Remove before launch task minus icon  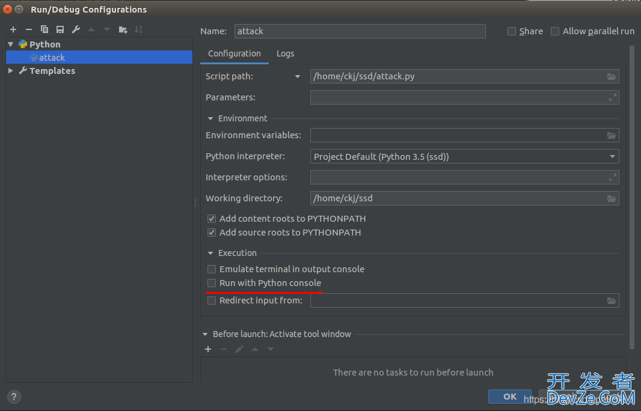point(224,349)
